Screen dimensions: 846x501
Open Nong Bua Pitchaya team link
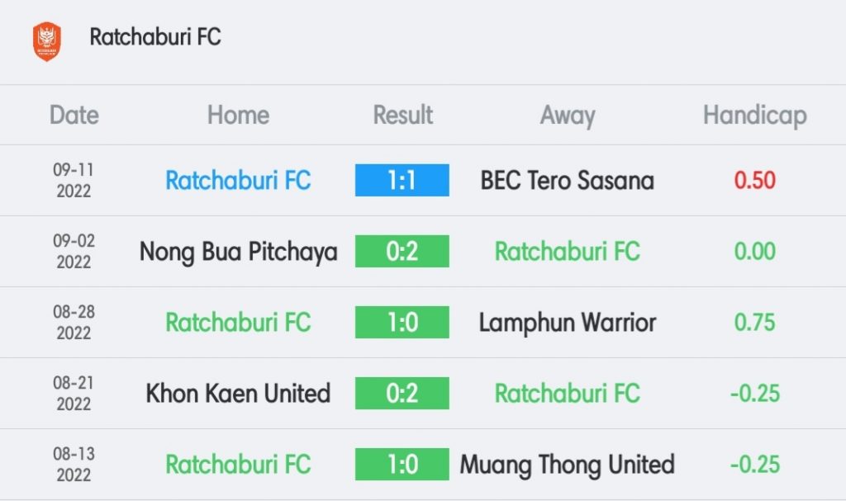(239, 252)
